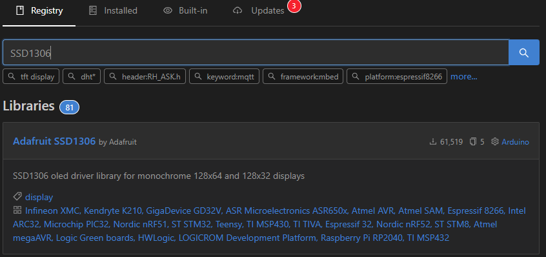Open the Built-in libraries tab

[x=185, y=11]
